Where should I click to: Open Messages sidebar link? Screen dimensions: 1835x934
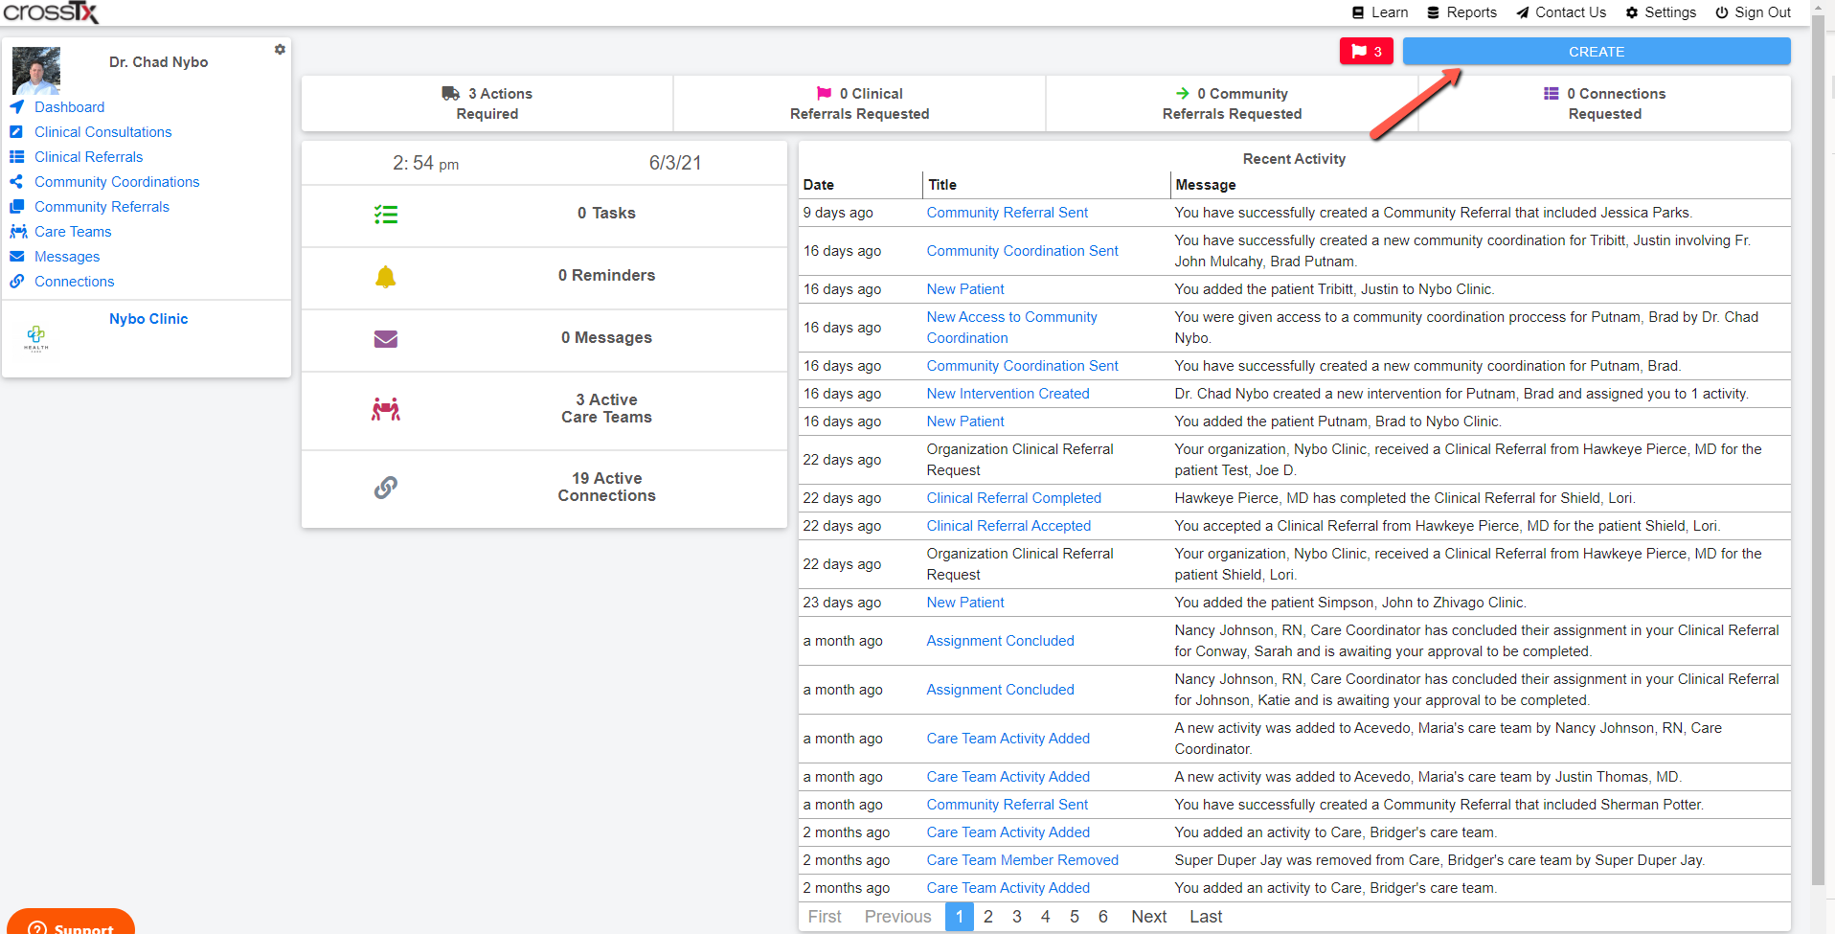point(67,257)
